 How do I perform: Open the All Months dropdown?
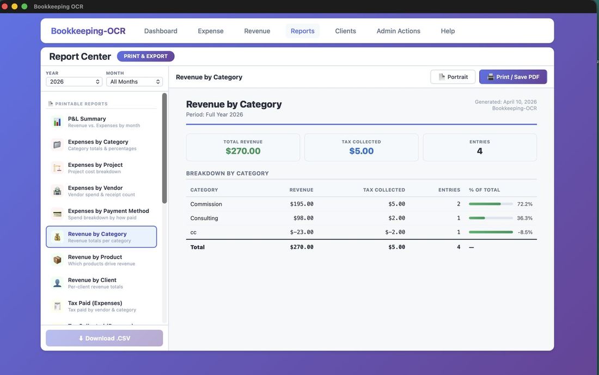point(133,82)
